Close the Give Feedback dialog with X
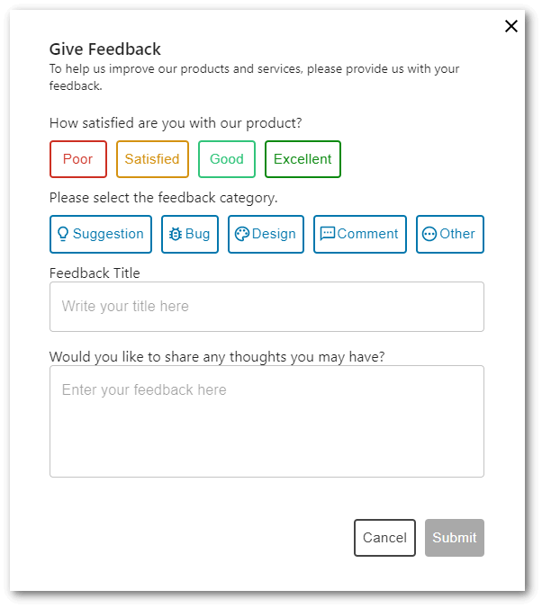Viewport: 542px width, 608px height. (511, 26)
